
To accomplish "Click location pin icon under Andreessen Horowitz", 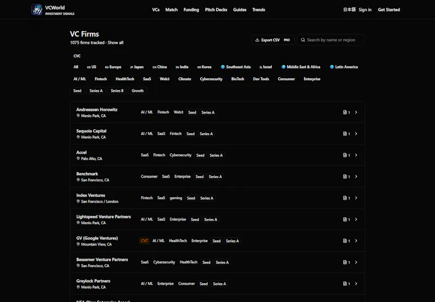I will 78,116.
